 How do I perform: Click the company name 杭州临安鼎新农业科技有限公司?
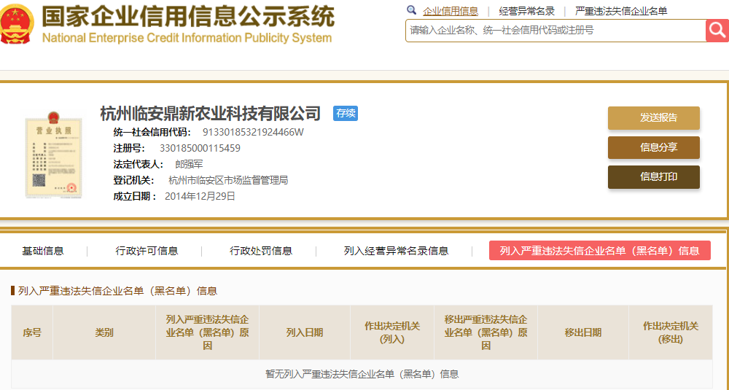coord(211,114)
